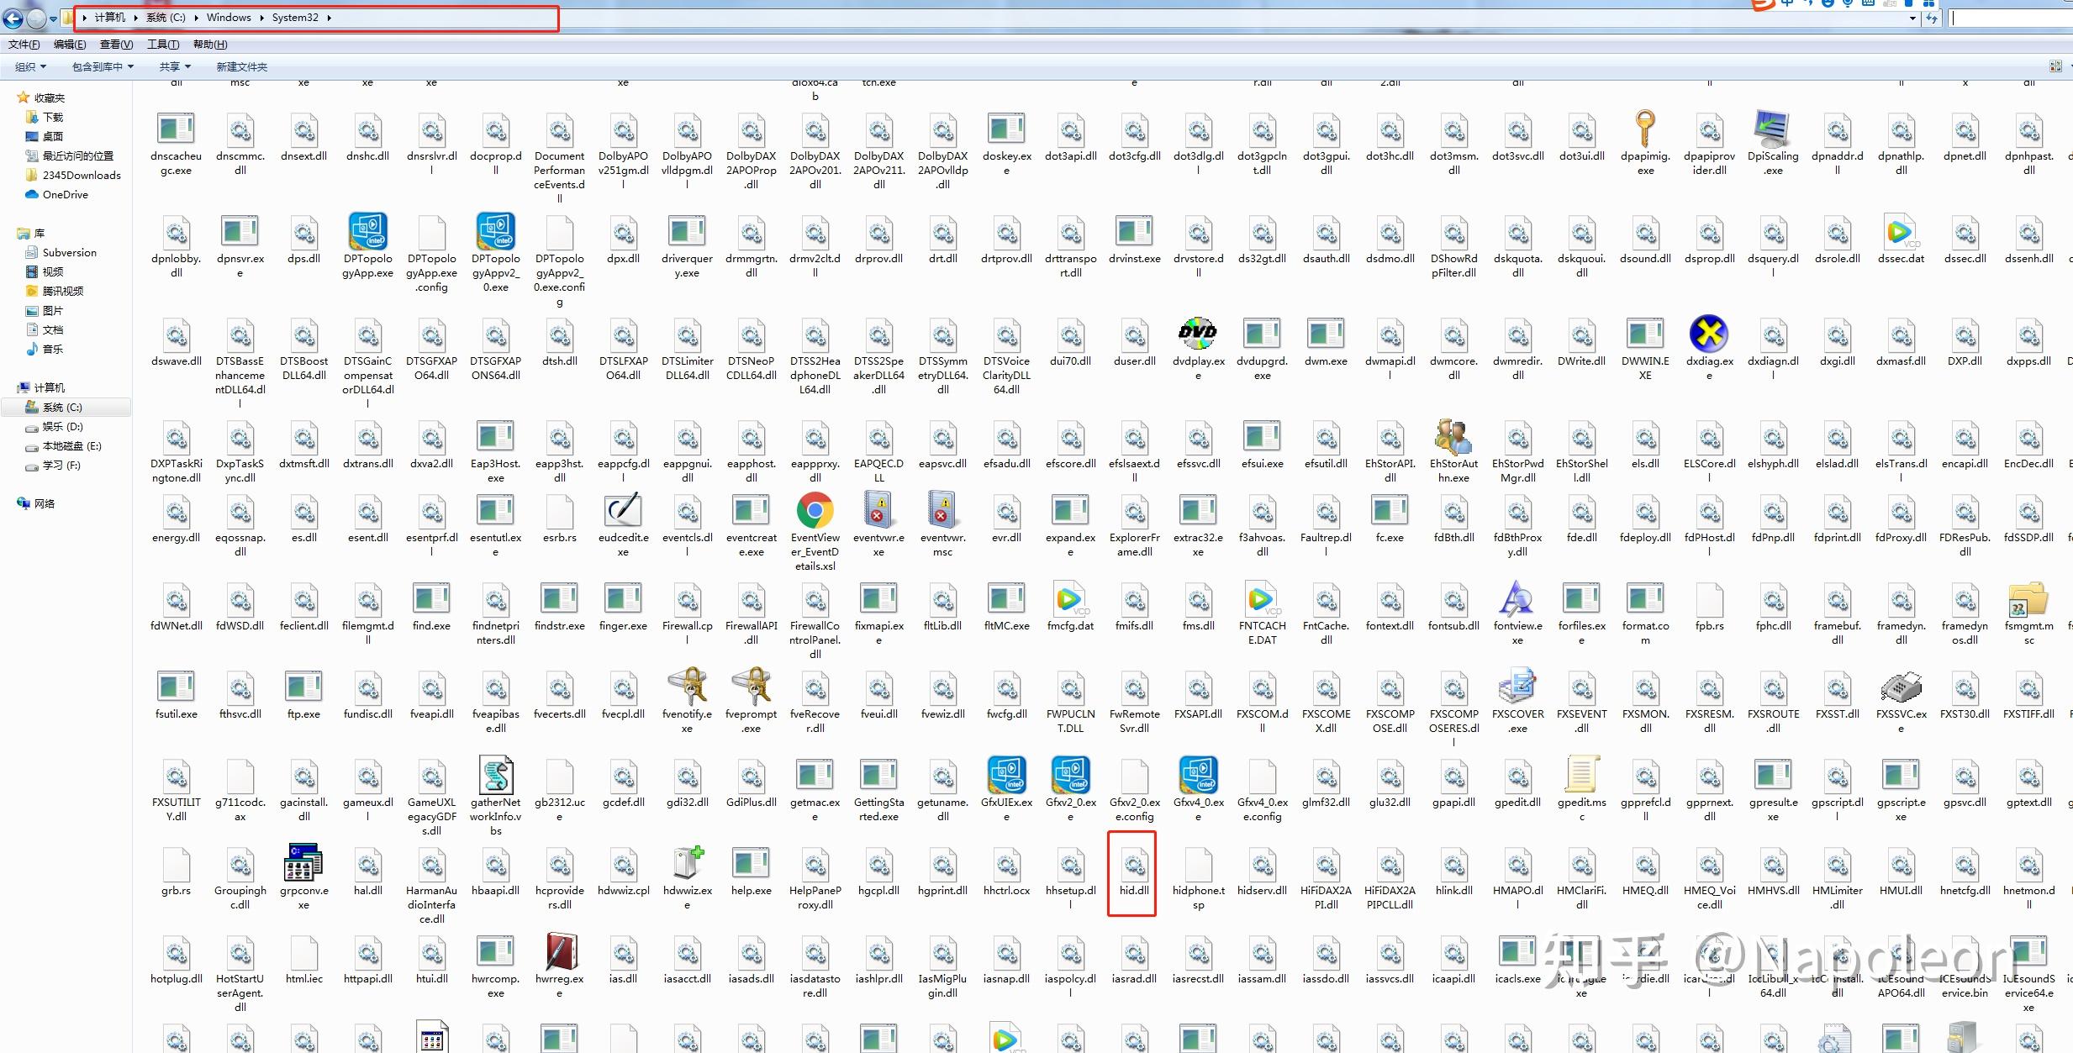Select the grpconv.exe icon

[x=303, y=863]
